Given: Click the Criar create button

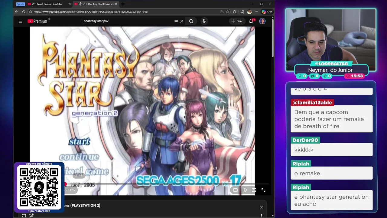Looking at the screenshot, I should [237, 21].
